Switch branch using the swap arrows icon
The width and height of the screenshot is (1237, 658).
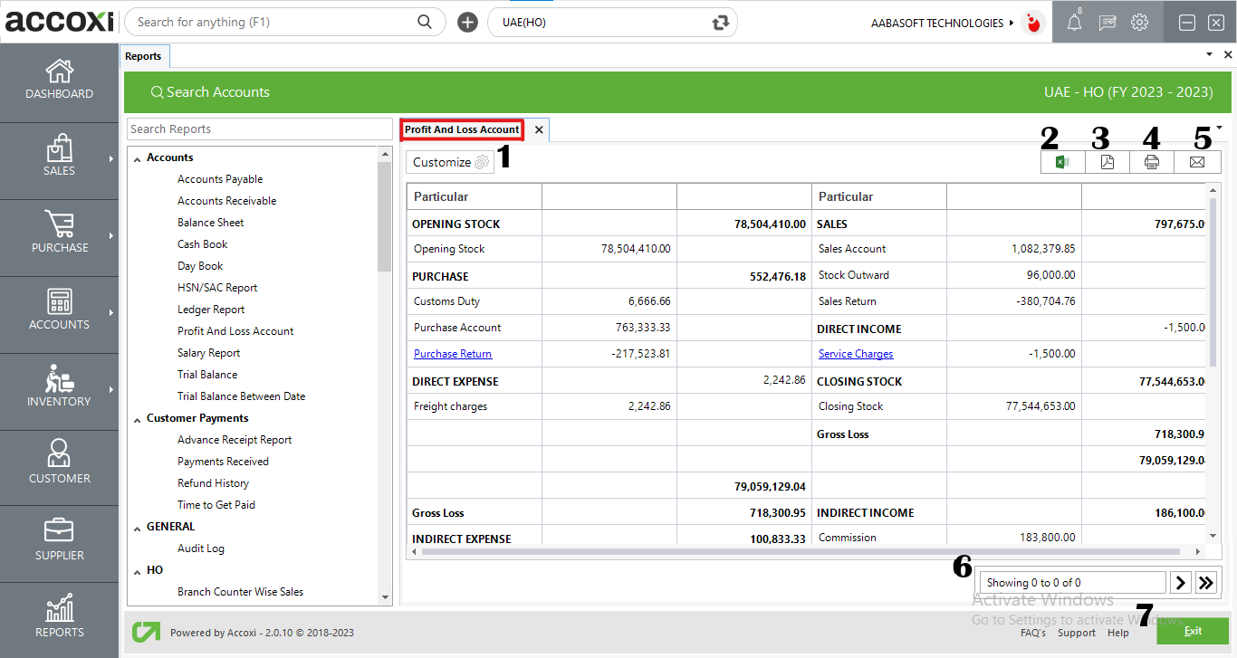tap(720, 21)
